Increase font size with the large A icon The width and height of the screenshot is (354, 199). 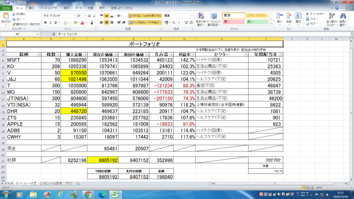point(90,16)
